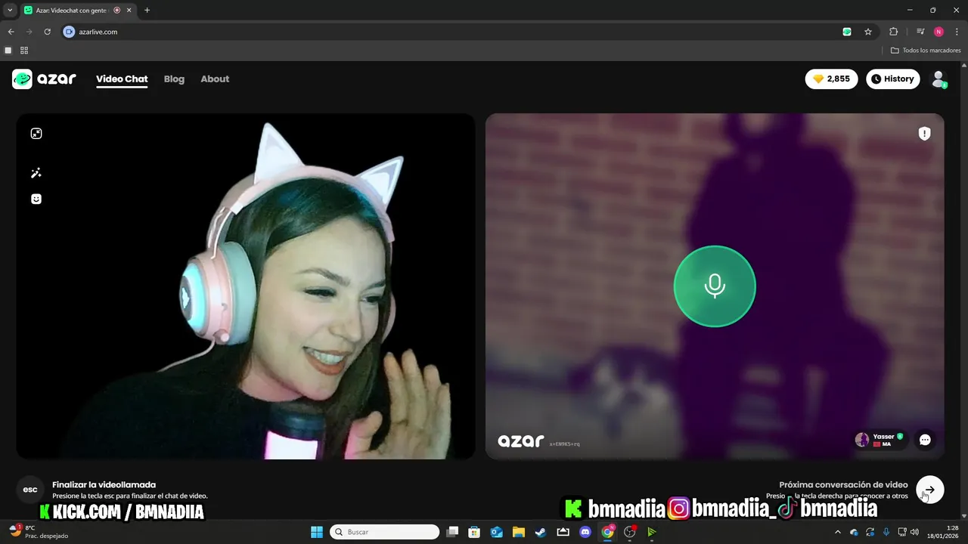Go to the Blog page
968x544 pixels.
174,79
